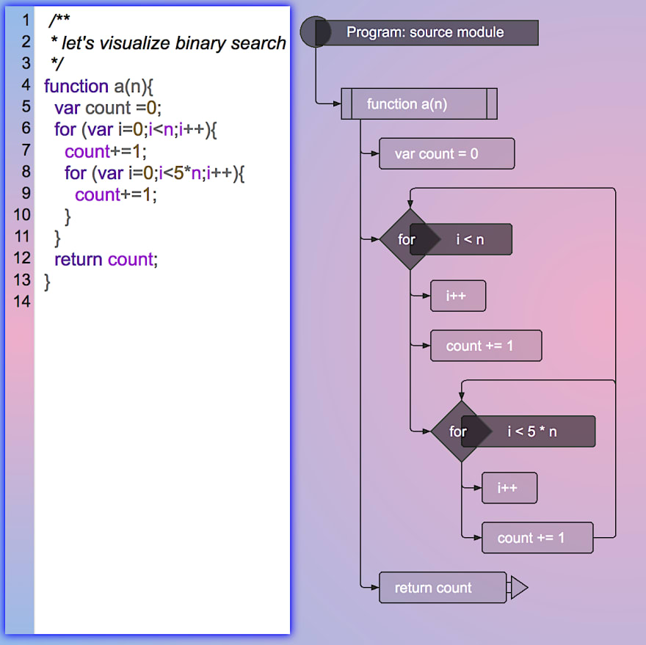Select the return count node

(443, 587)
